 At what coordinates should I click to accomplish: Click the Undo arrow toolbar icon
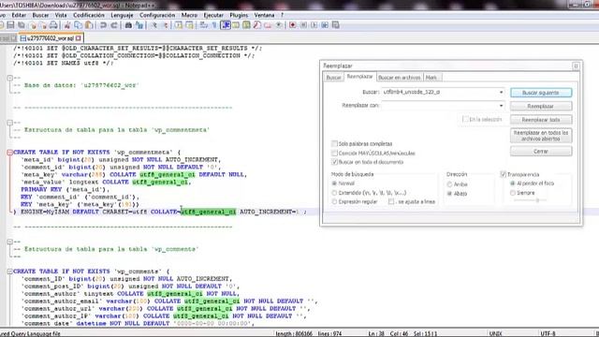click(103, 25)
